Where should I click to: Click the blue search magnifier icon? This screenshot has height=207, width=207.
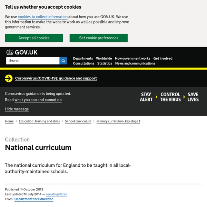click(63, 61)
